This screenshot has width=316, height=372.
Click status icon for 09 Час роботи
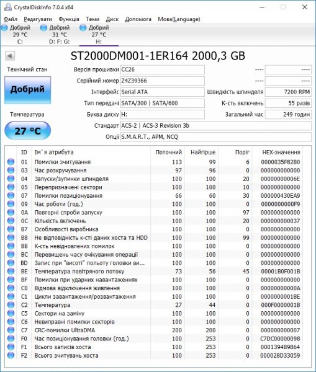click(x=11, y=204)
